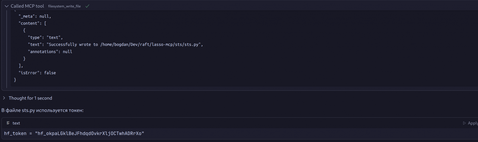The width and height of the screenshot is (478, 142).
Task: Click the green success checkmark icon
Action: point(87,6)
